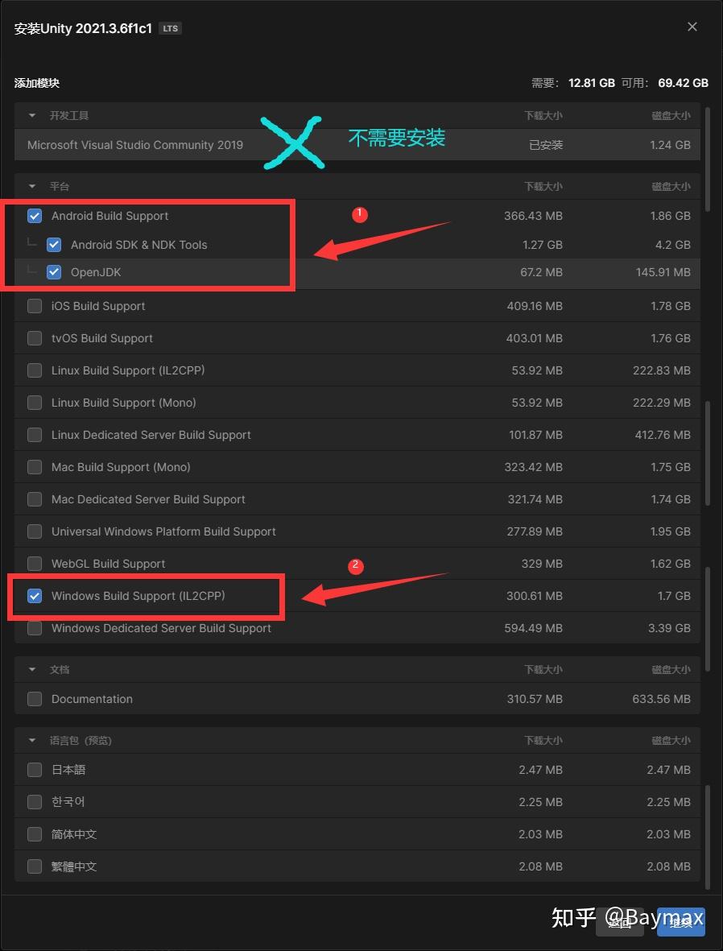Screen dimensions: 723x951
Task: Click the 12.81 GB required space value
Action: pyautogui.click(x=592, y=83)
